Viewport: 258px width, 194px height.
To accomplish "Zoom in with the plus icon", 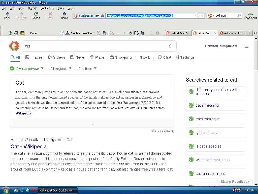I will (124, 33).
